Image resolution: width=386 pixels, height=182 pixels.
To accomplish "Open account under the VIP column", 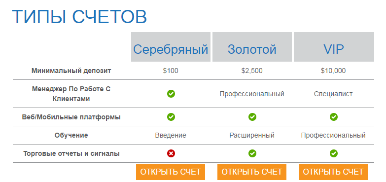I will [333, 172].
